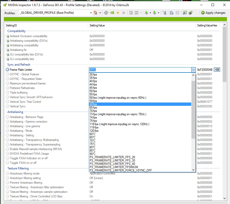230x204 pixels.
Task: Click the import profiles icon
Action: pos(154,13)
